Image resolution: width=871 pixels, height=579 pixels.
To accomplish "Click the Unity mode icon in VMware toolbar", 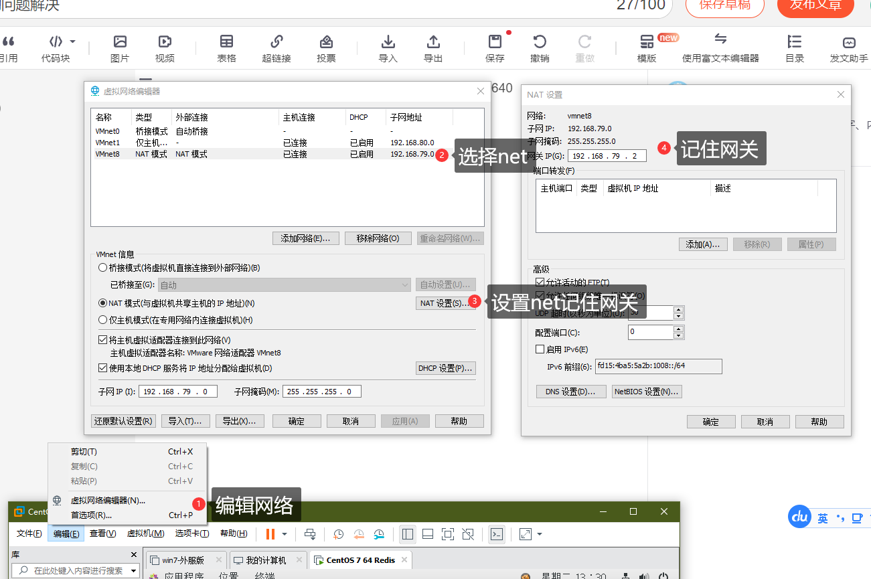I will coord(468,533).
